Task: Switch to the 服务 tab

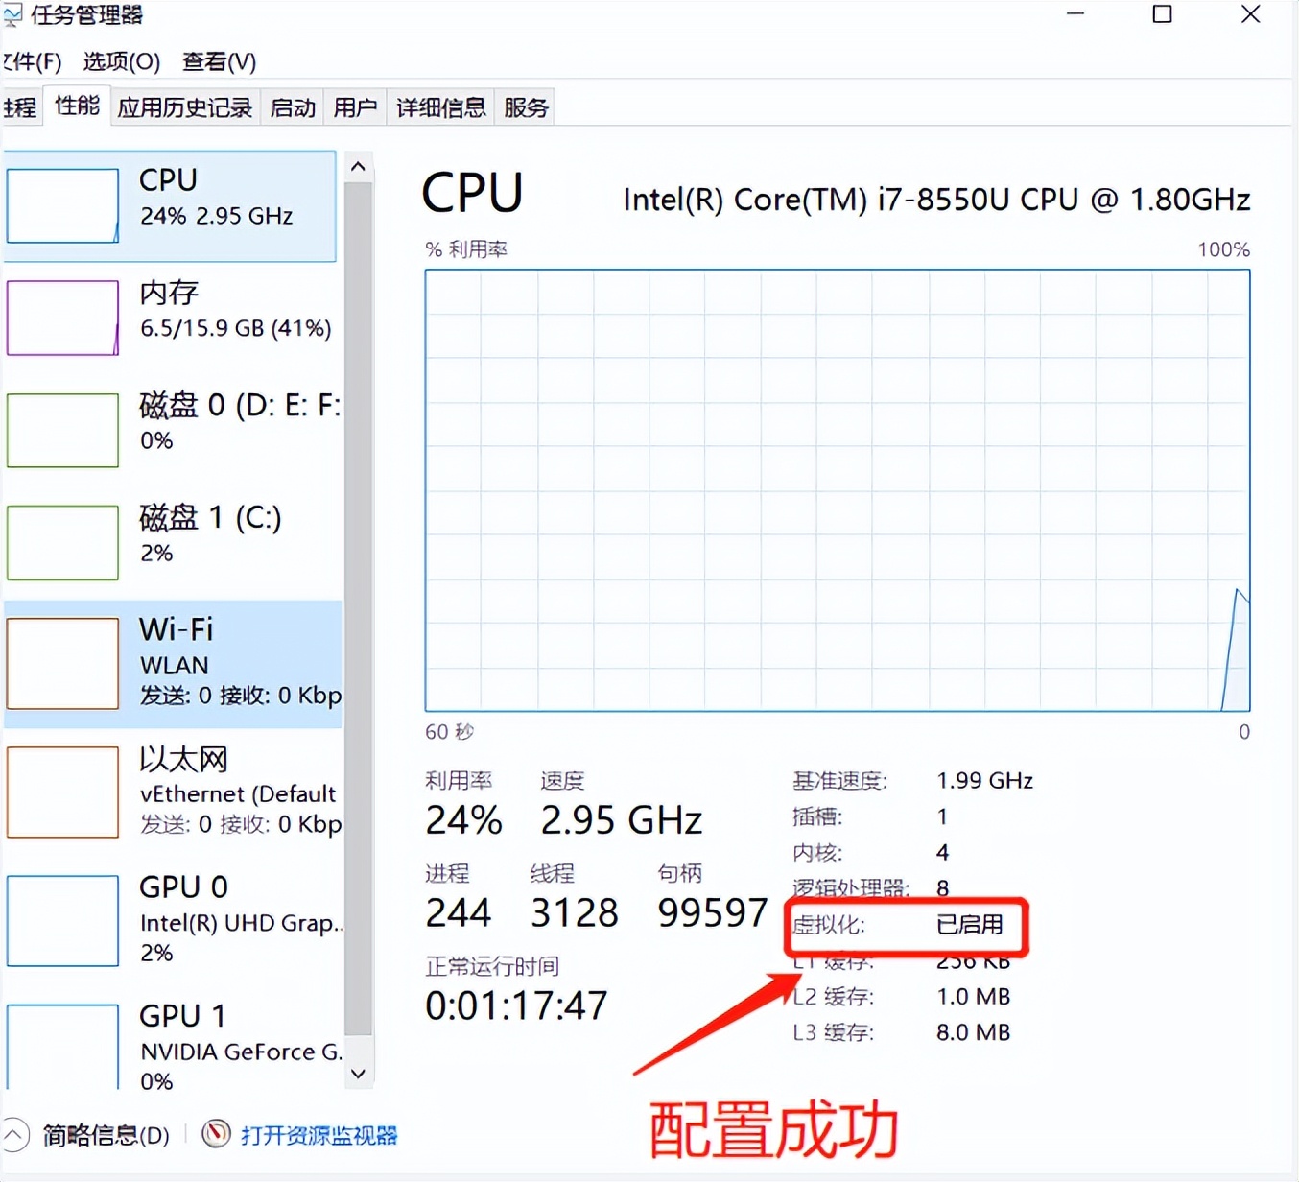Action: [525, 107]
